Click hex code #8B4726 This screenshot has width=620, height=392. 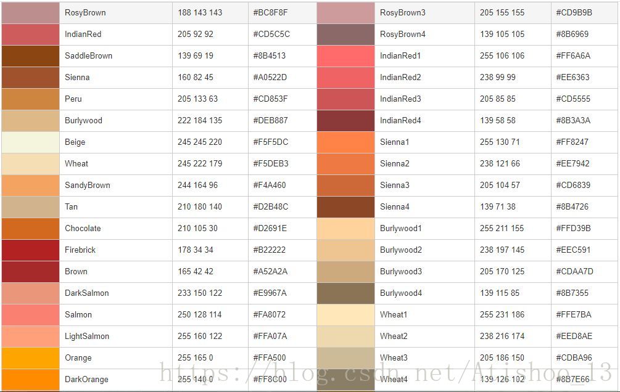(572, 206)
